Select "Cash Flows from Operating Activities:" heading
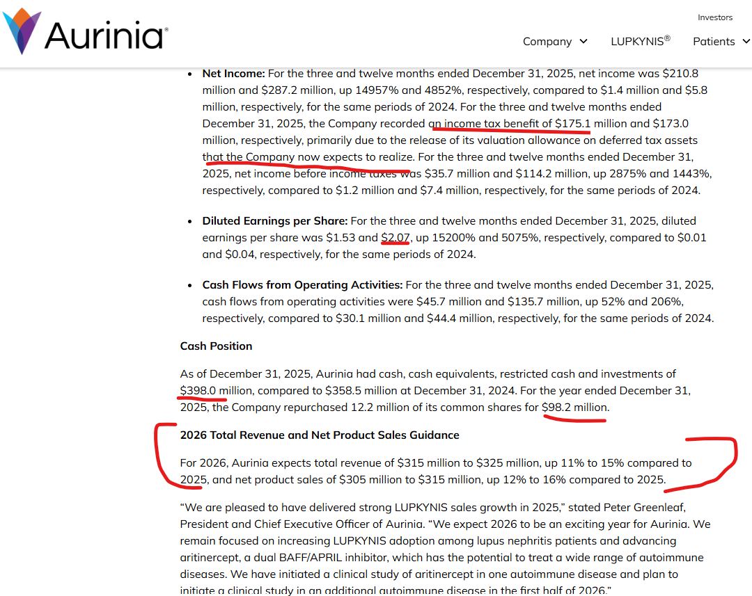The image size is (752, 596). tap(303, 284)
